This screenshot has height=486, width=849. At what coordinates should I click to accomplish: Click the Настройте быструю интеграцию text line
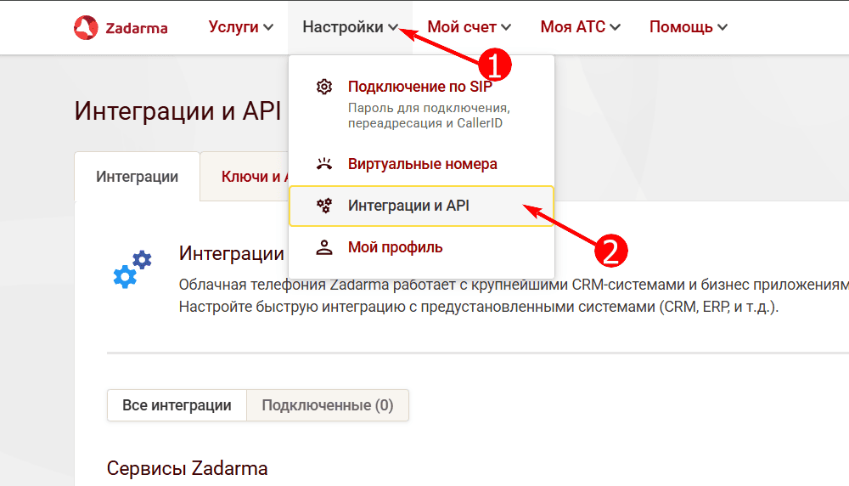tap(479, 307)
